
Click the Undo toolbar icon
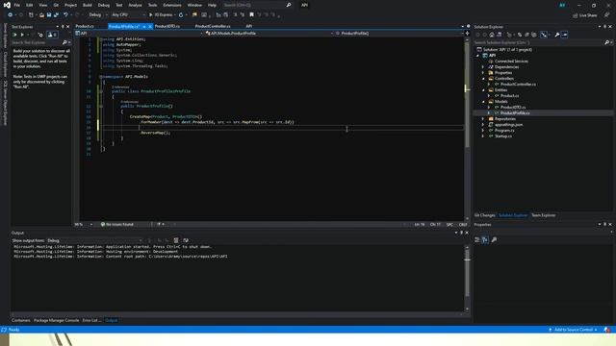click(x=65, y=15)
